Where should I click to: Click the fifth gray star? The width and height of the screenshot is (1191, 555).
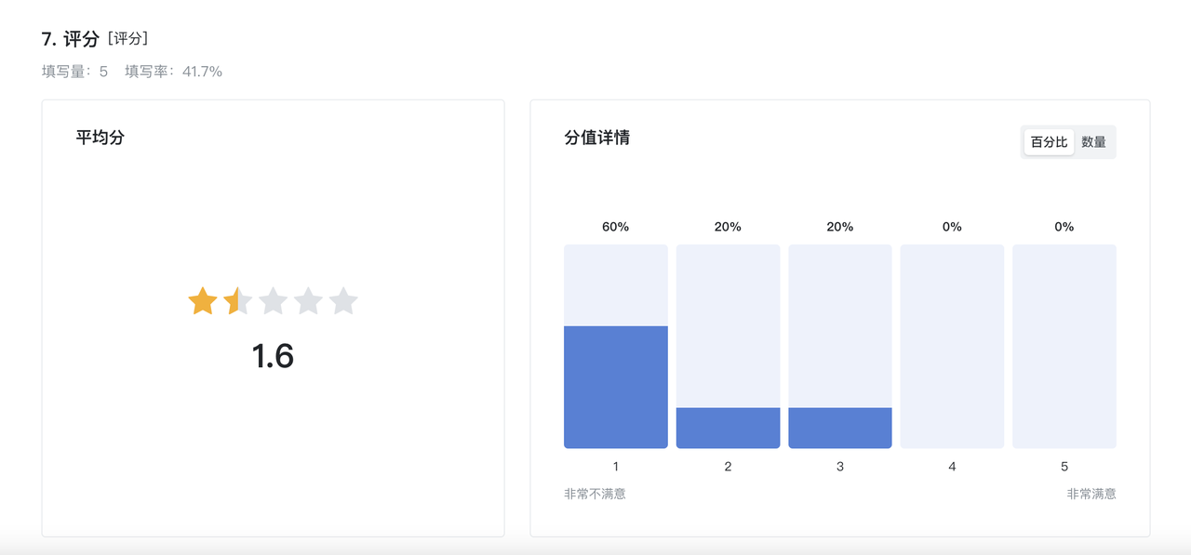pyautogui.click(x=343, y=301)
